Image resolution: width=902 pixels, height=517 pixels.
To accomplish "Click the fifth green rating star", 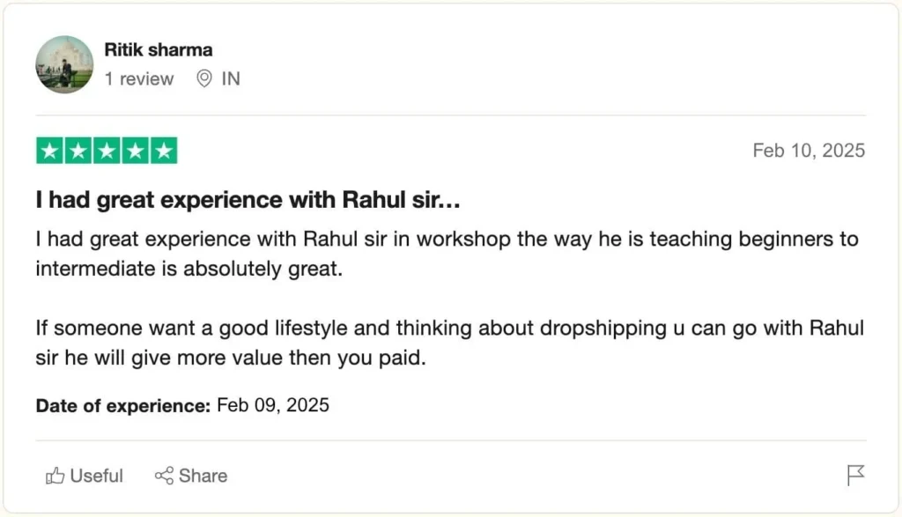I will [x=163, y=151].
